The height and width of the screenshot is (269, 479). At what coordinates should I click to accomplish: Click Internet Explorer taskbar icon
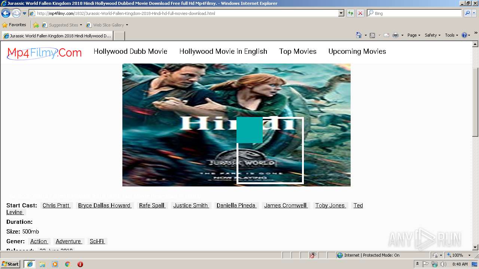click(x=30, y=264)
